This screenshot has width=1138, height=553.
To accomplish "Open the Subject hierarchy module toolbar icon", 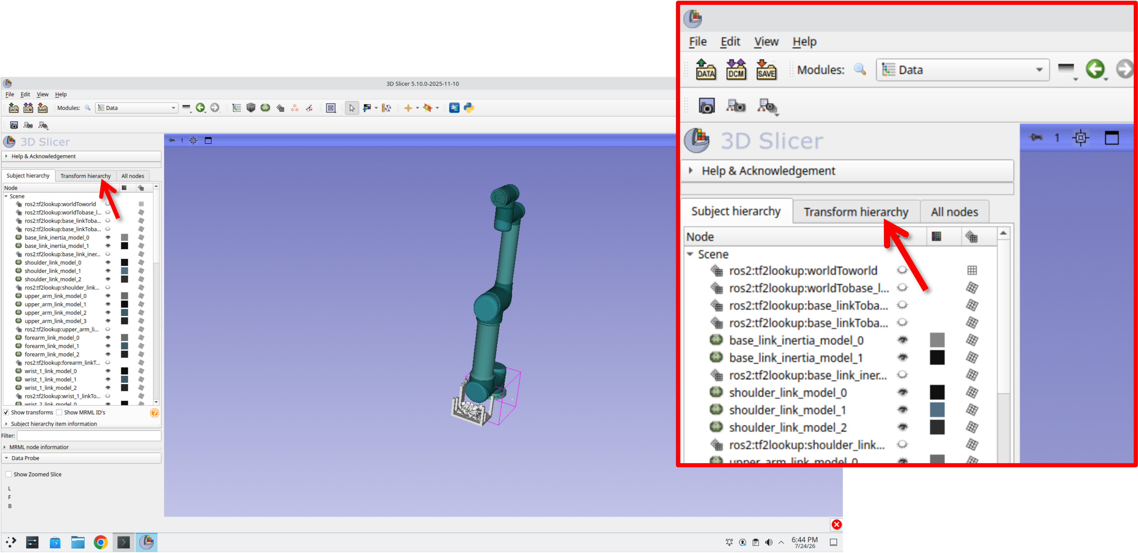I will pos(237,108).
